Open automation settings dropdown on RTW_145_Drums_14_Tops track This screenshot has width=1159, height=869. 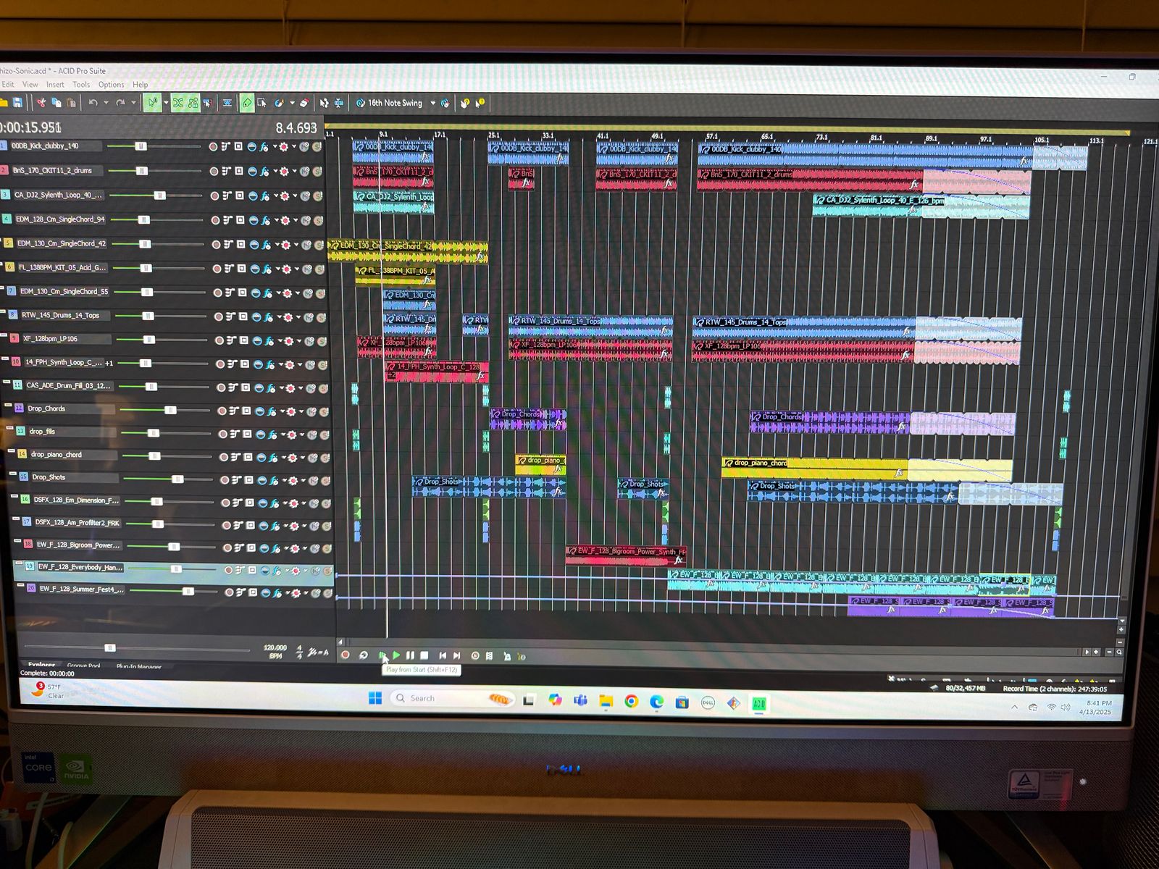(298, 317)
